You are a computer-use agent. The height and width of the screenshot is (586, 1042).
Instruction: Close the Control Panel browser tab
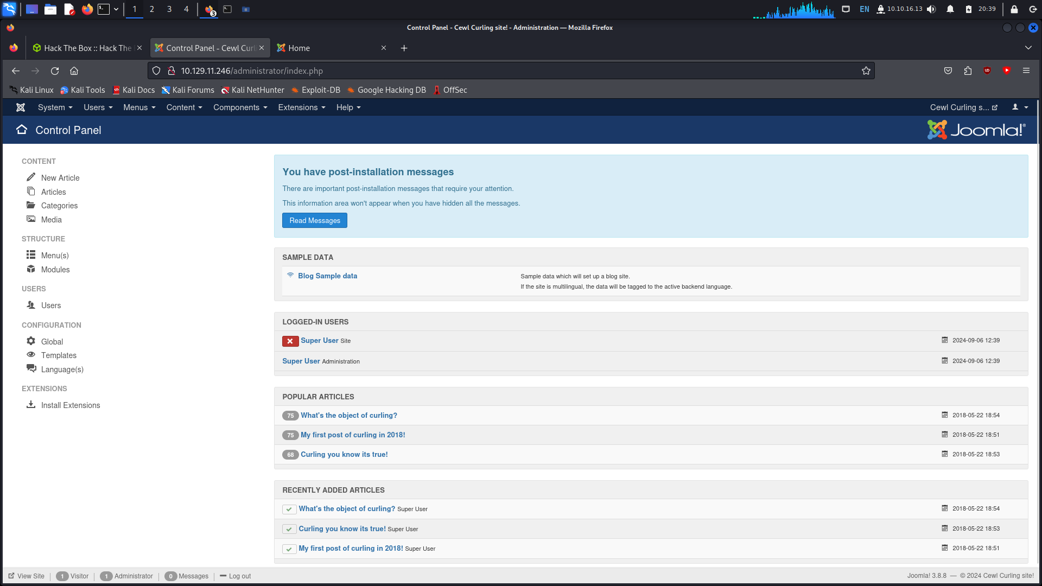[x=262, y=48]
